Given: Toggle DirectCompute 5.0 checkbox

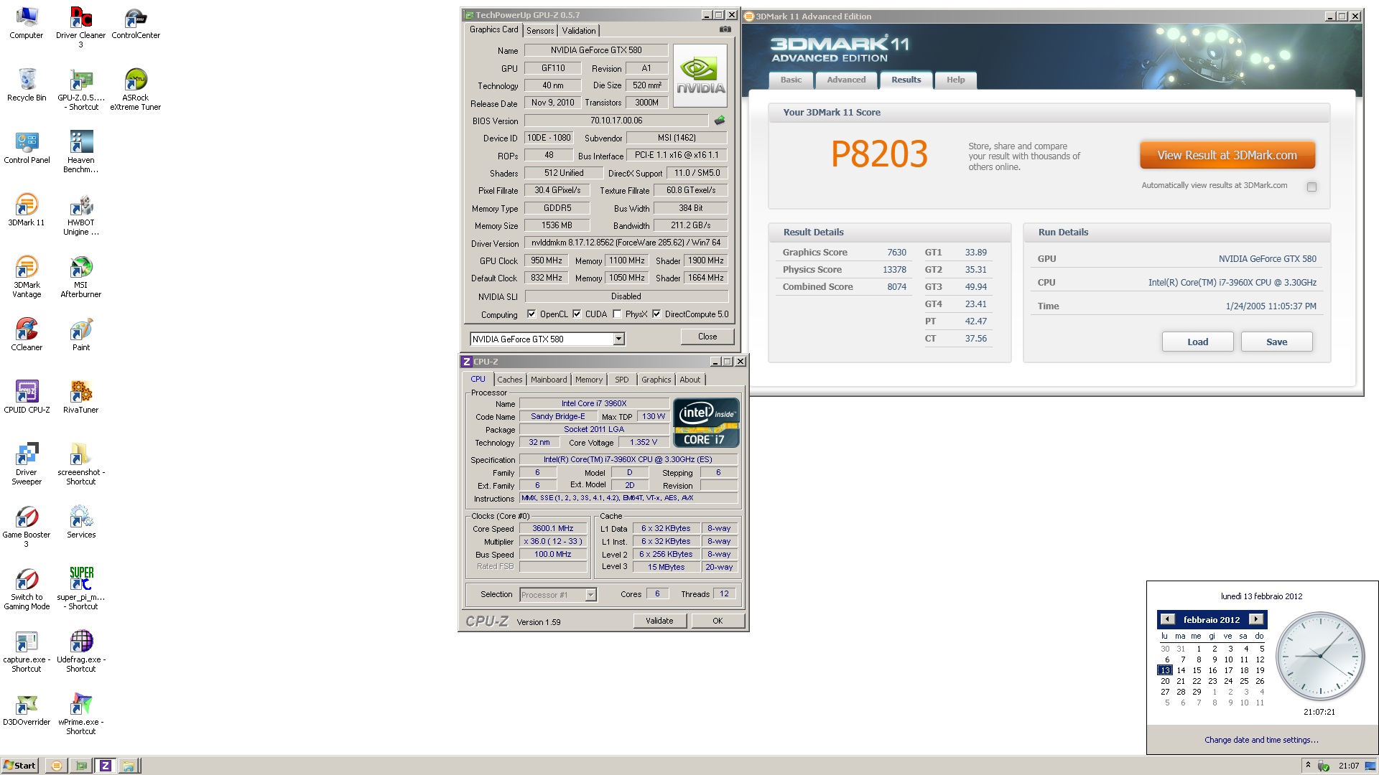Looking at the screenshot, I should point(656,314).
